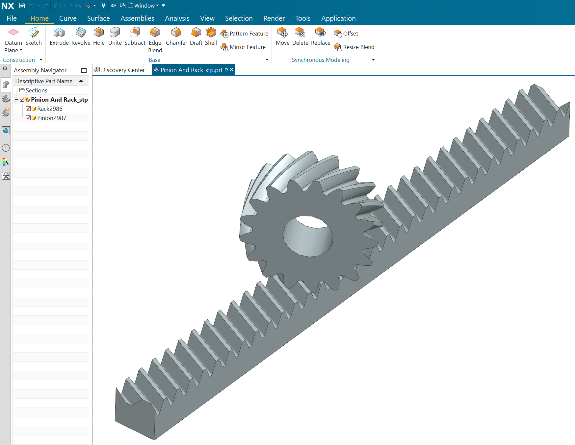The width and height of the screenshot is (575, 445).
Task: Click the Revolve tool icon
Action: [x=81, y=36]
